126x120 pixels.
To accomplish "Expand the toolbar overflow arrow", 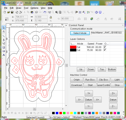I will (104, 13).
